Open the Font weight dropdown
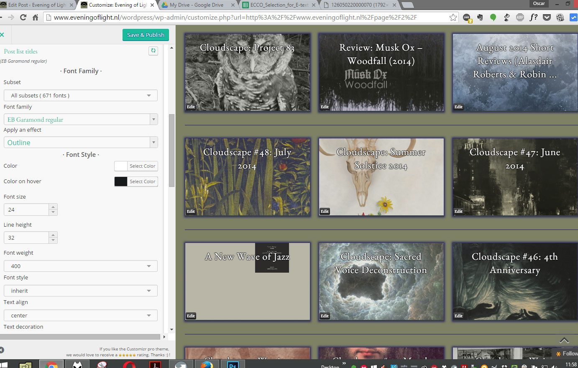This screenshot has width=578, height=368. coord(80,266)
